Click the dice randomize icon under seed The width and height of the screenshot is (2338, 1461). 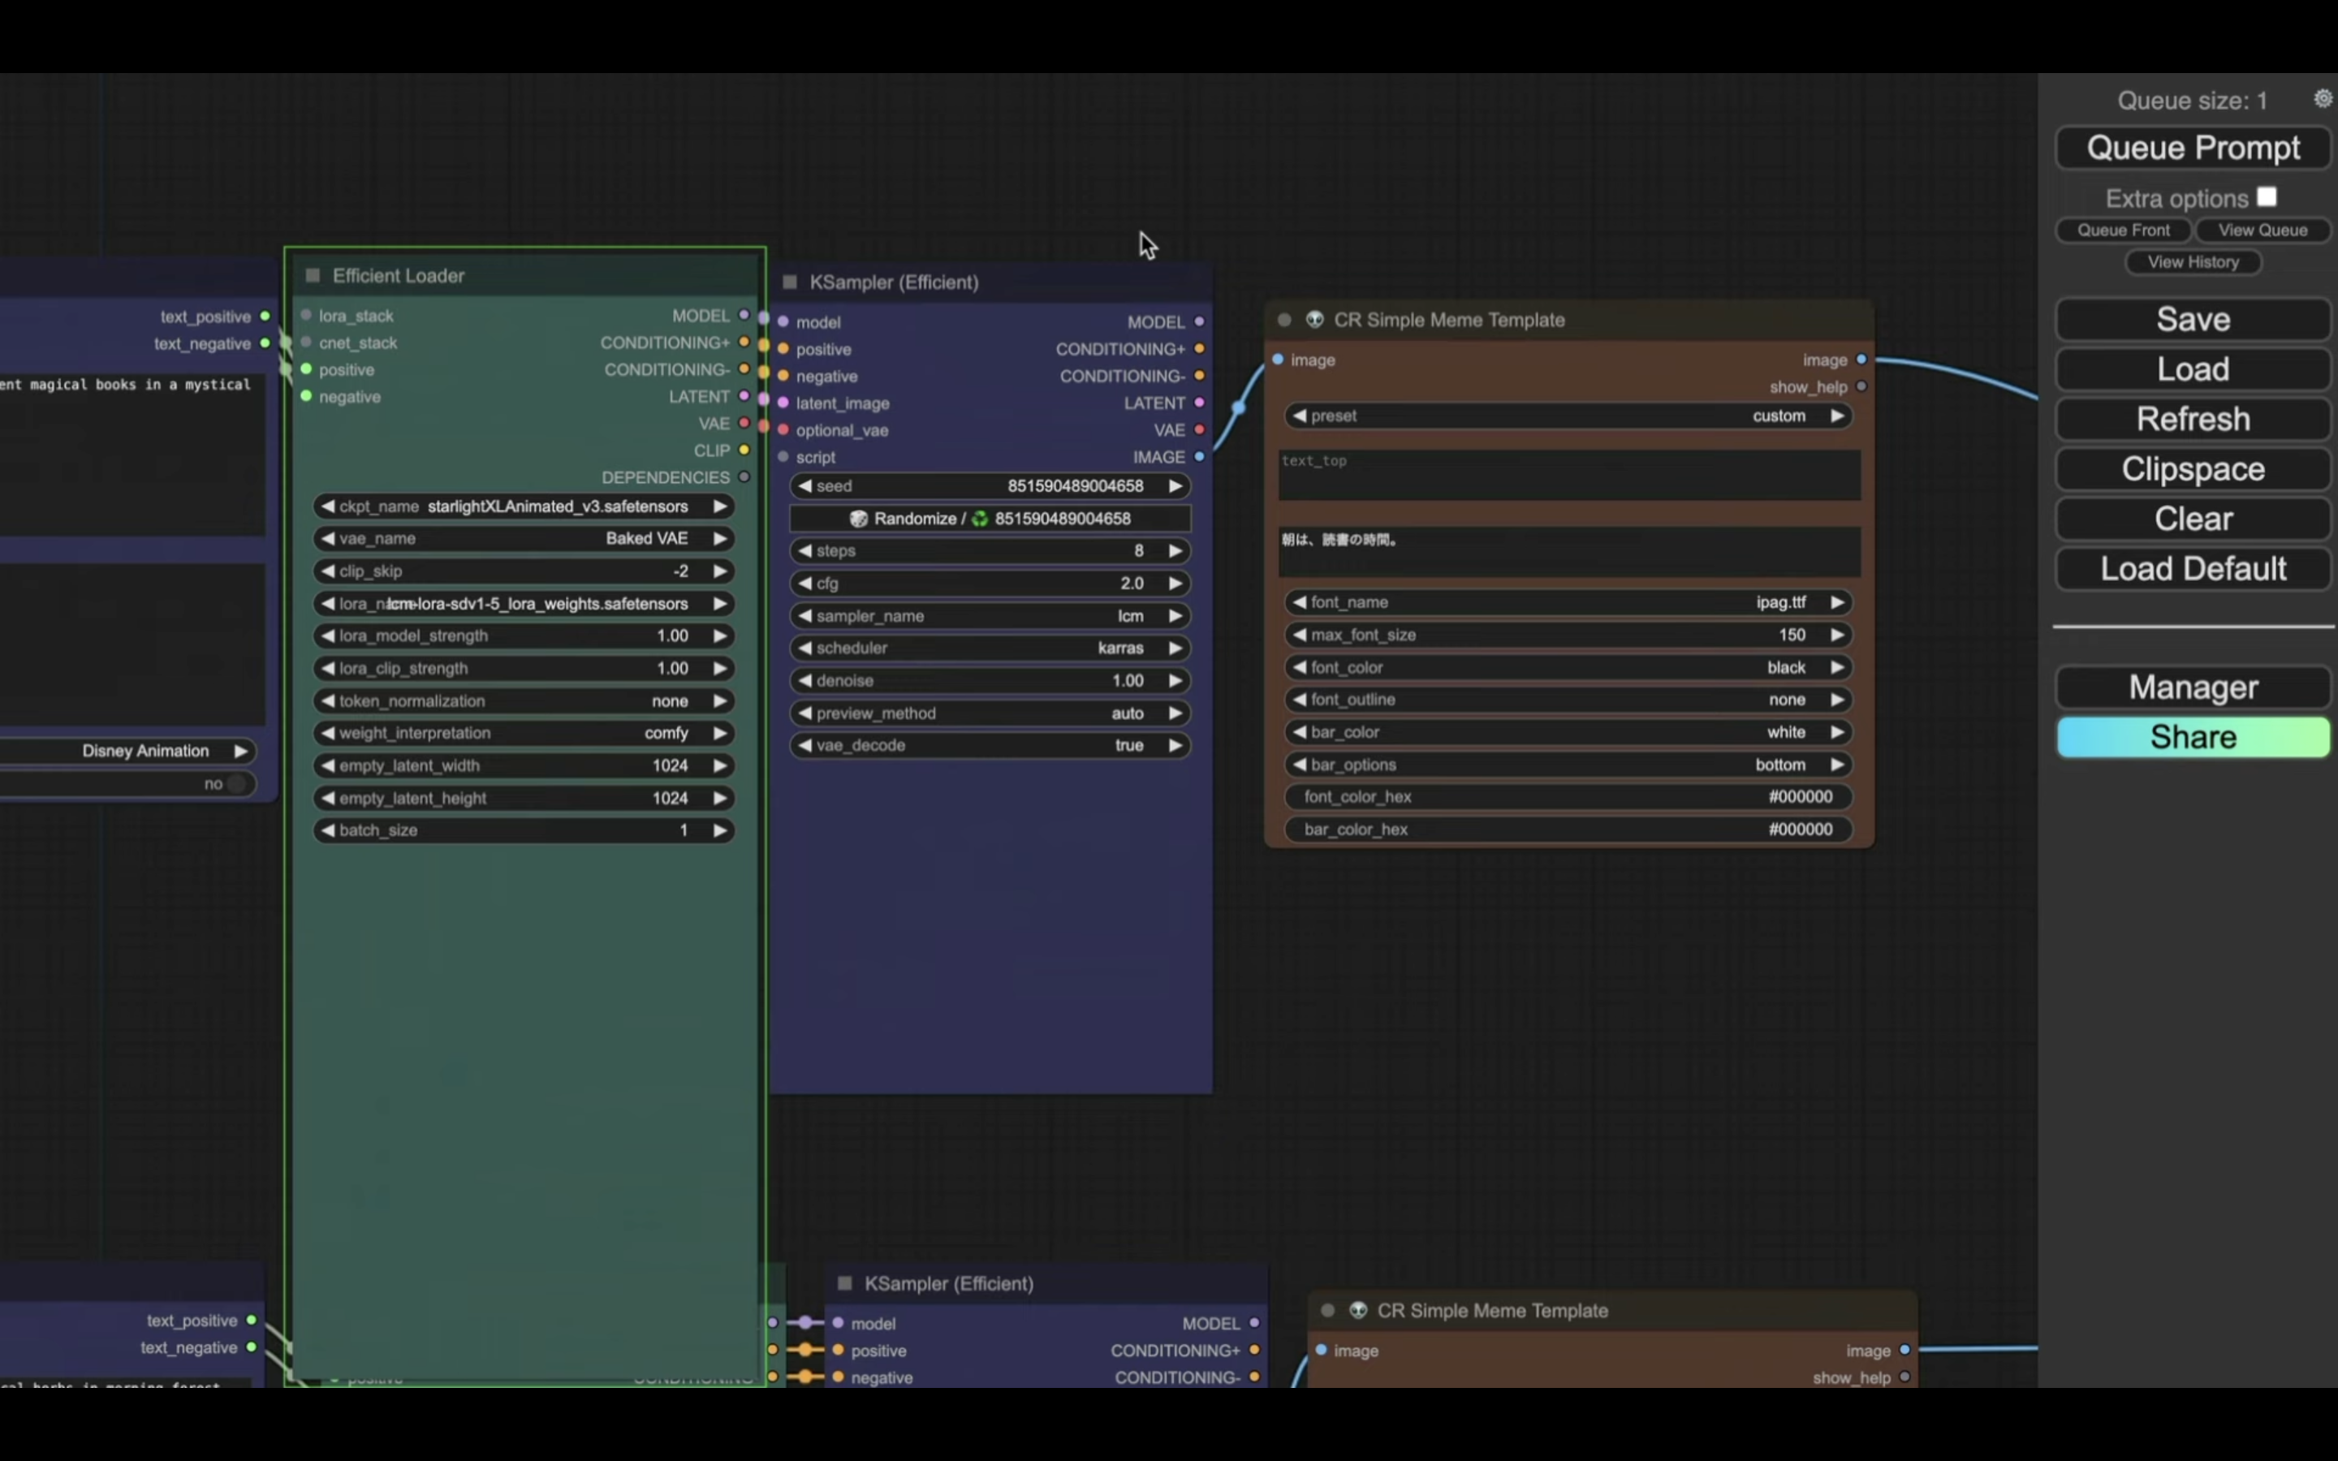pos(858,519)
